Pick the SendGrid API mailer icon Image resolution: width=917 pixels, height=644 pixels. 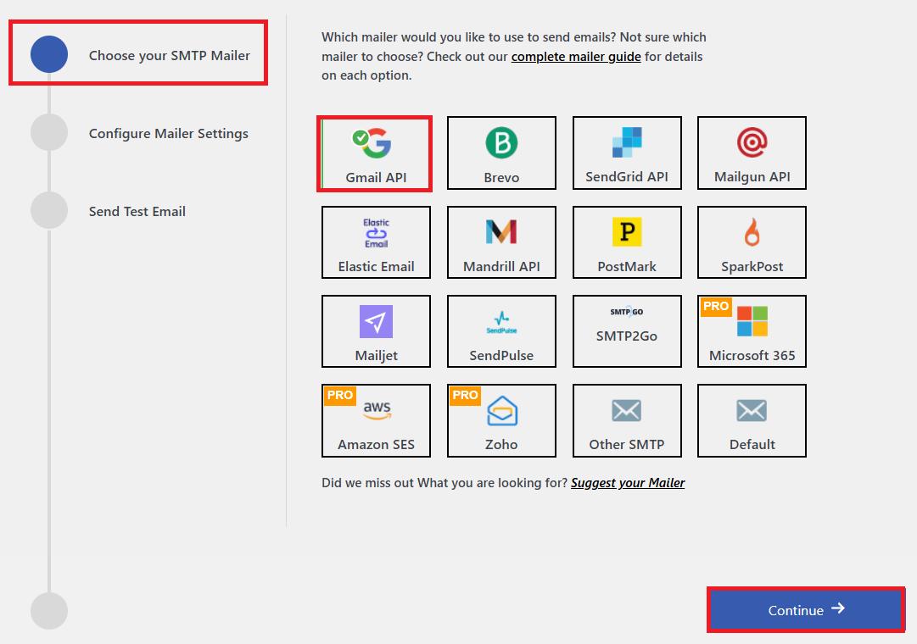click(x=627, y=143)
